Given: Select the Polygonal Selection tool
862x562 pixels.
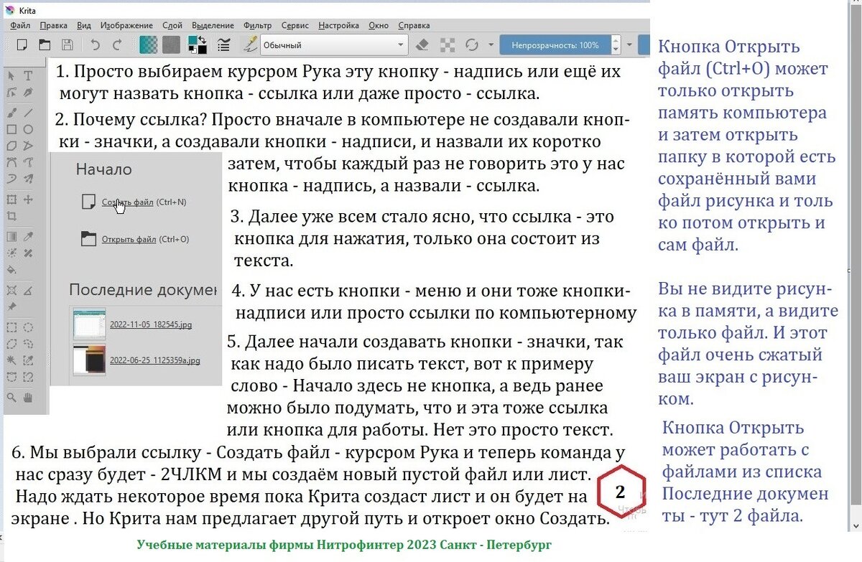Looking at the screenshot, I should [11, 345].
